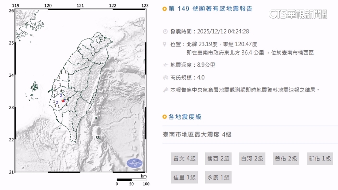Select the 楠西 2級 intensity tag
This screenshot has width=338, height=190.
point(218,159)
